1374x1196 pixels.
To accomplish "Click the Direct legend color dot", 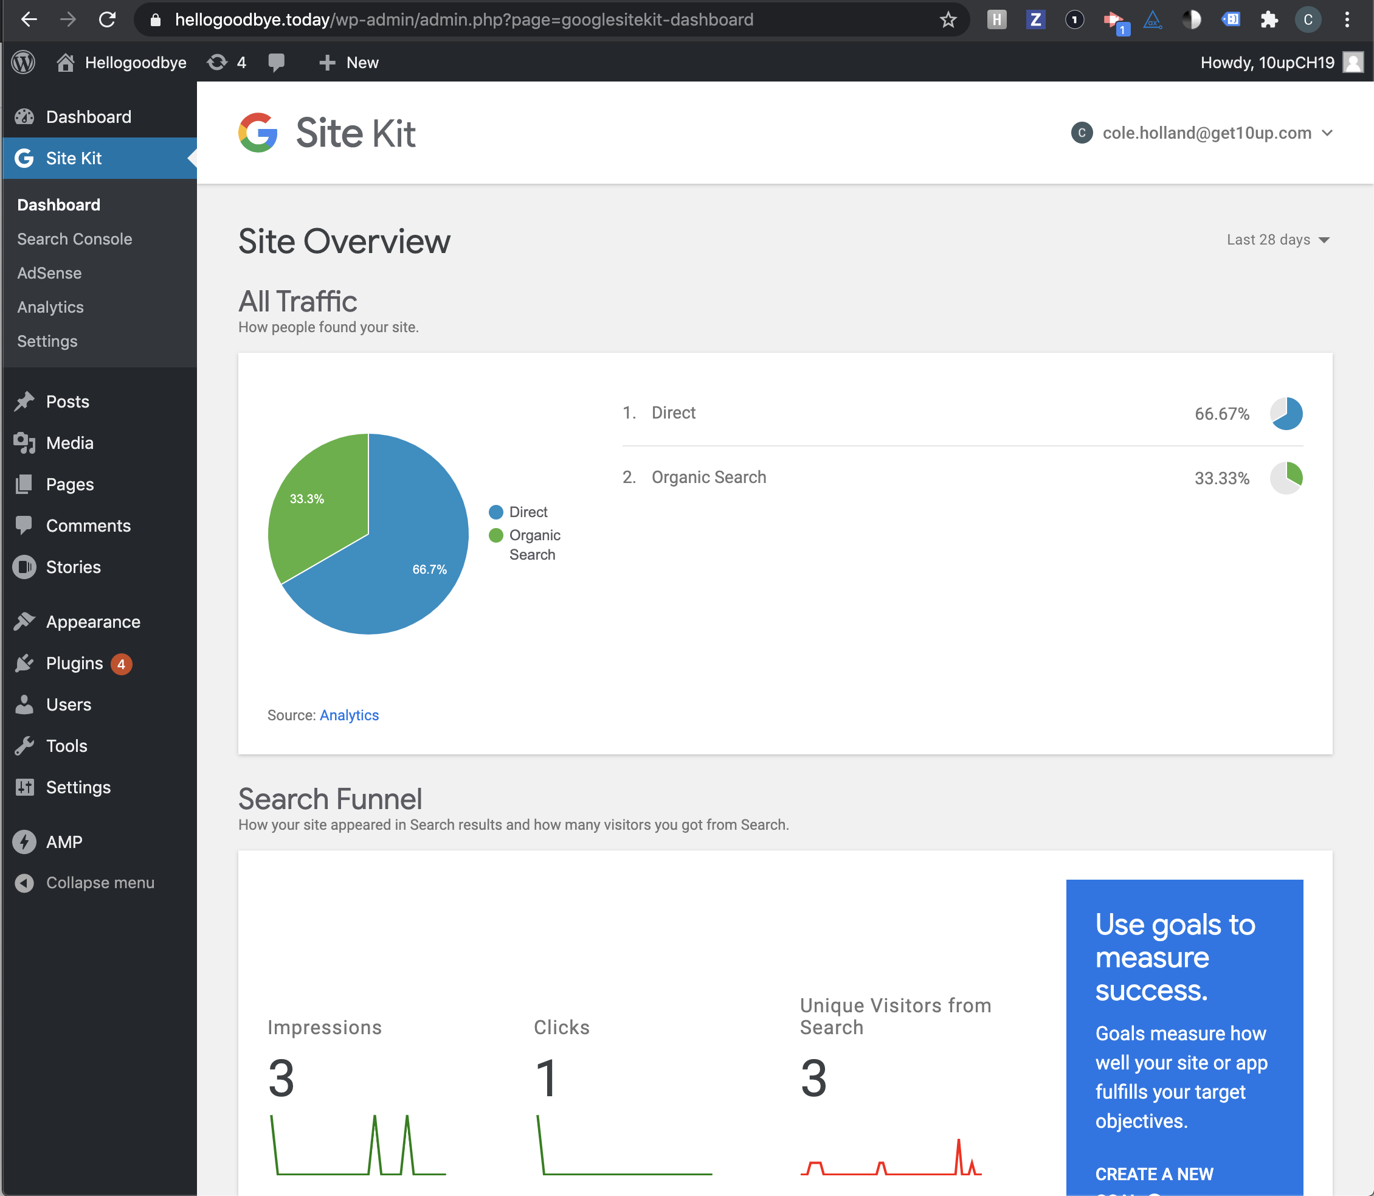I will tap(495, 512).
